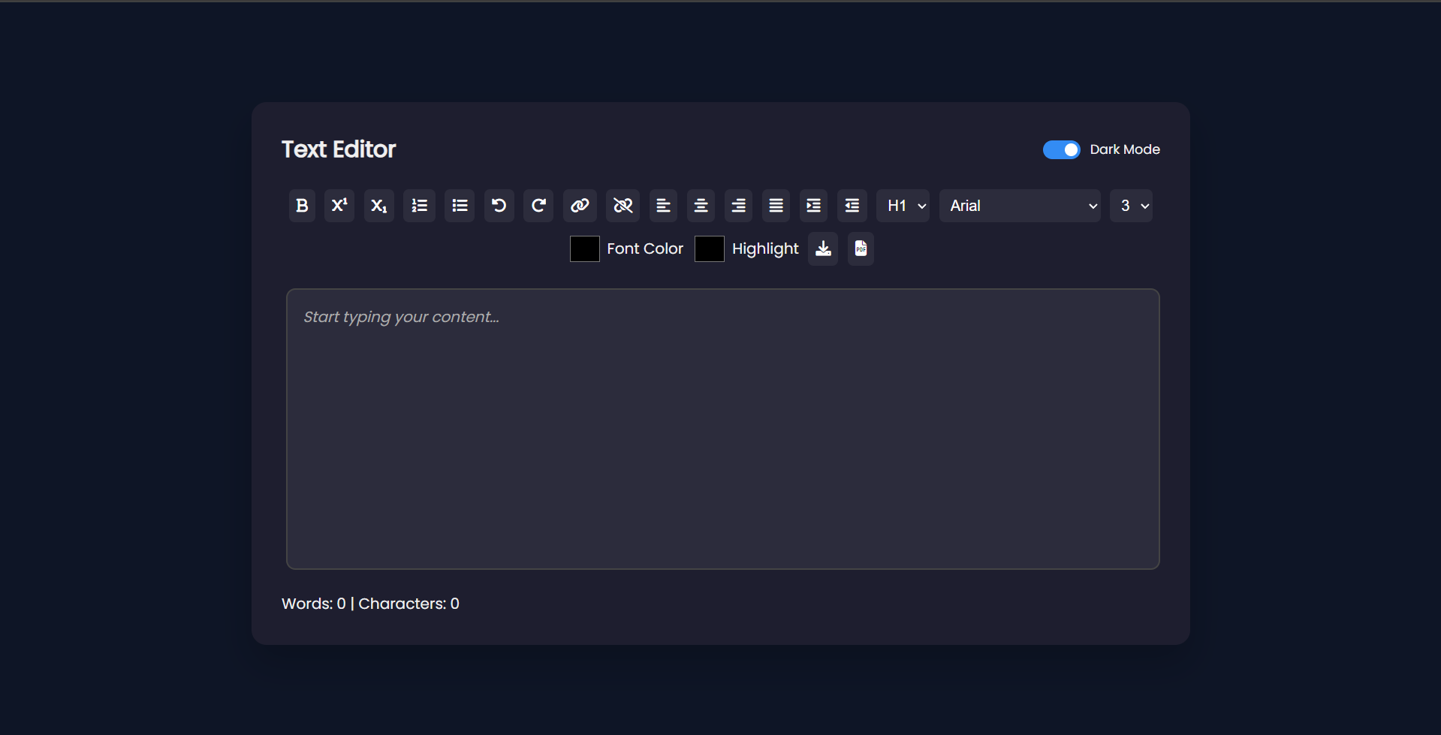Turn off the Dark Mode switch
The image size is (1441, 735).
pyautogui.click(x=1062, y=150)
